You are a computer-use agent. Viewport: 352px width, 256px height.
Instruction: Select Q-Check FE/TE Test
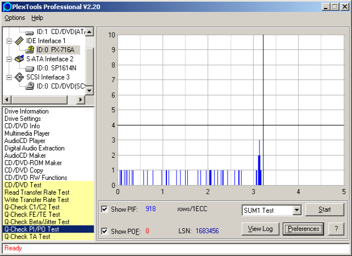[48, 215]
